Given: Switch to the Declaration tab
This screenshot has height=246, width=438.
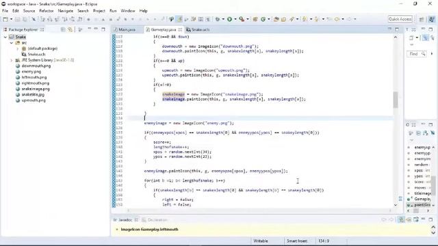Looking at the screenshot, I should [x=155, y=220].
